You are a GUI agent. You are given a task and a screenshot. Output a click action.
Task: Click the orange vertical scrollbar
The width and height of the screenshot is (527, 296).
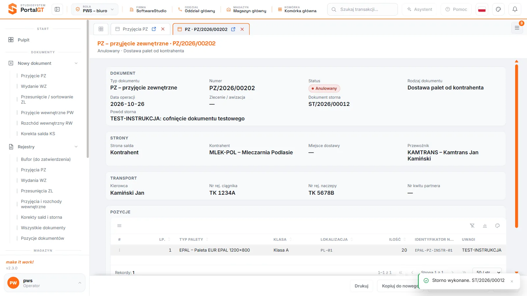click(516, 146)
